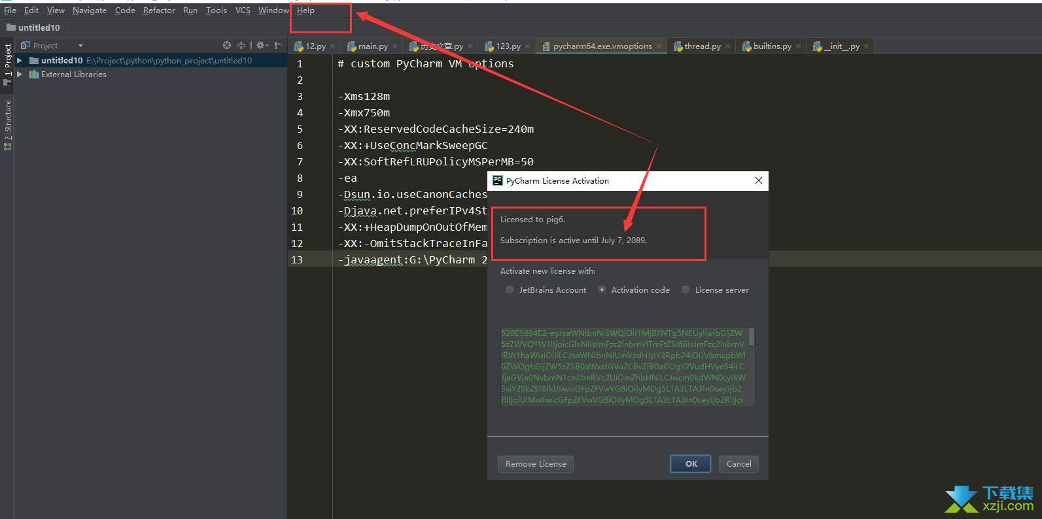Close the PyCharm License Activation dialog
This screenshot has width=1042, height=519.
point(759,180)
